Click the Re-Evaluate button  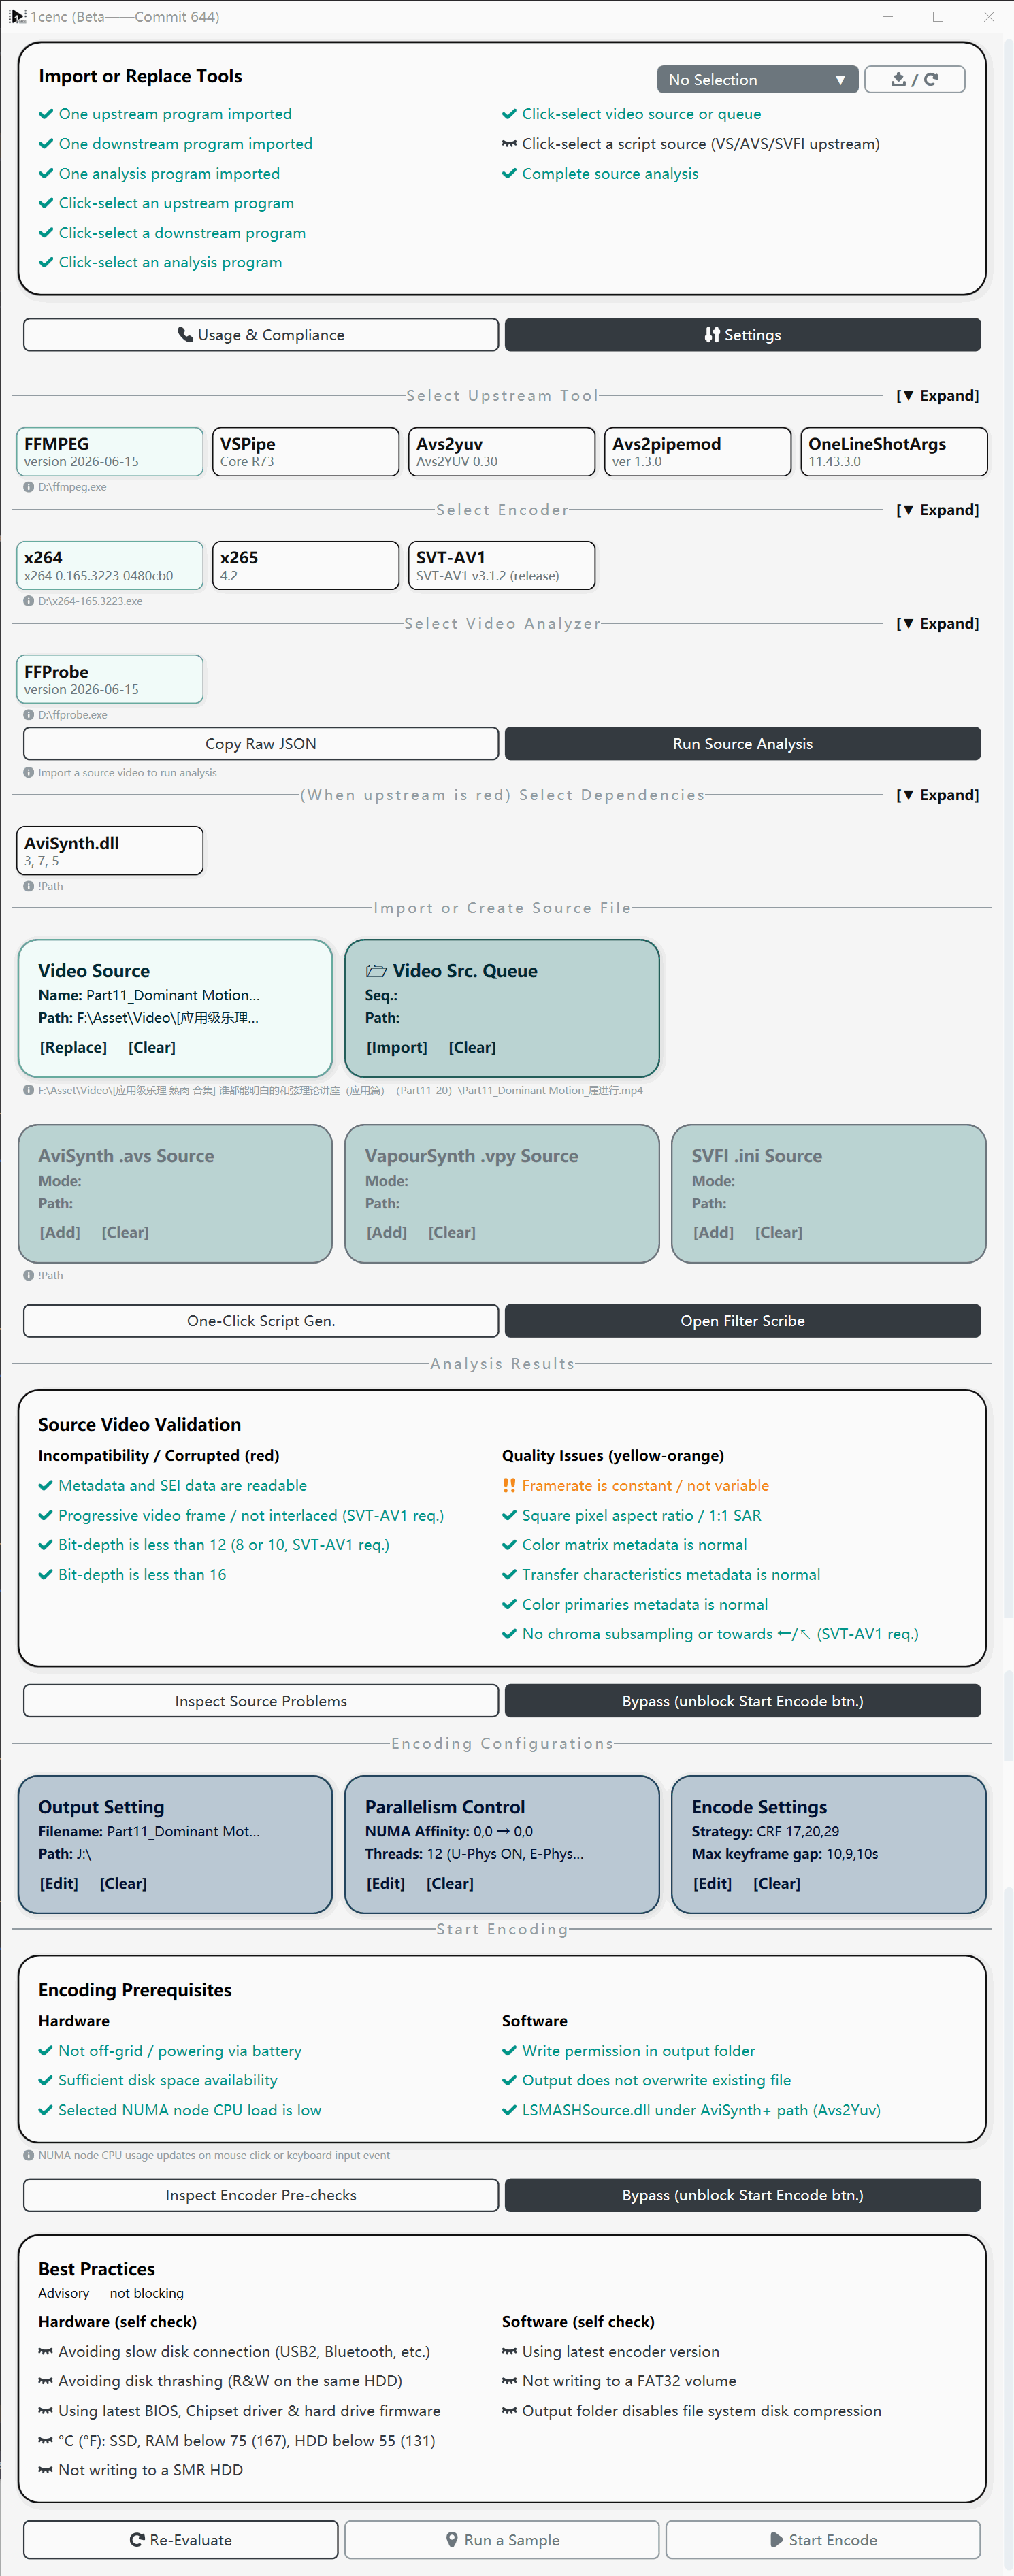(x=181, y=2540)
